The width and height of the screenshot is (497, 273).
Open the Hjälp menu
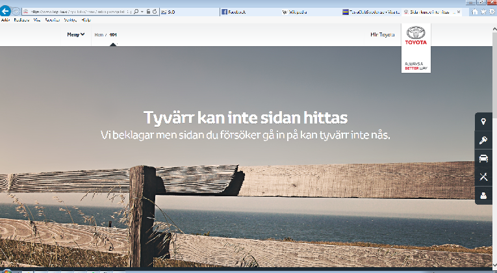click(86, 20)
